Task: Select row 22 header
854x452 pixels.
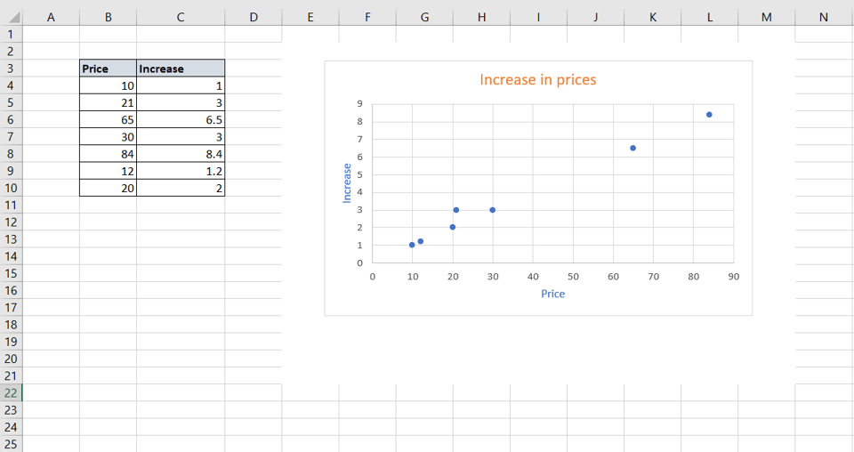Action: [11, 392]
